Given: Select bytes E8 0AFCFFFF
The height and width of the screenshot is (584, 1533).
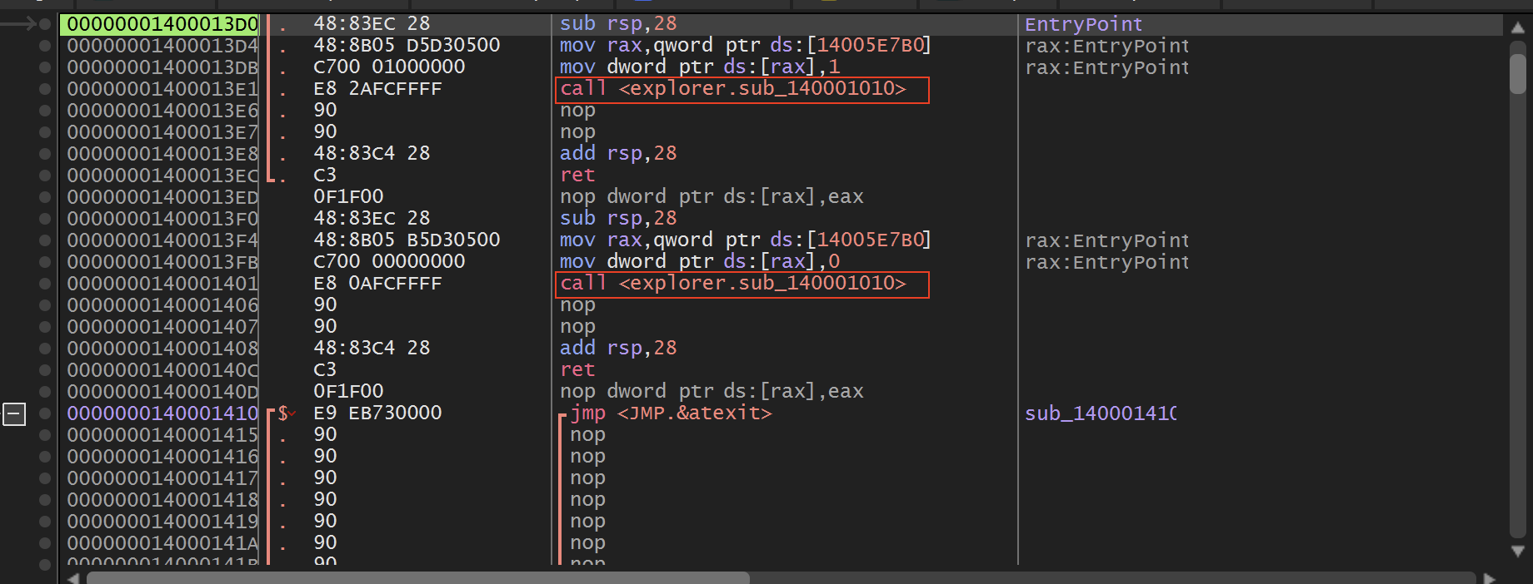Looking at the screenshot, I should [377, 284].
